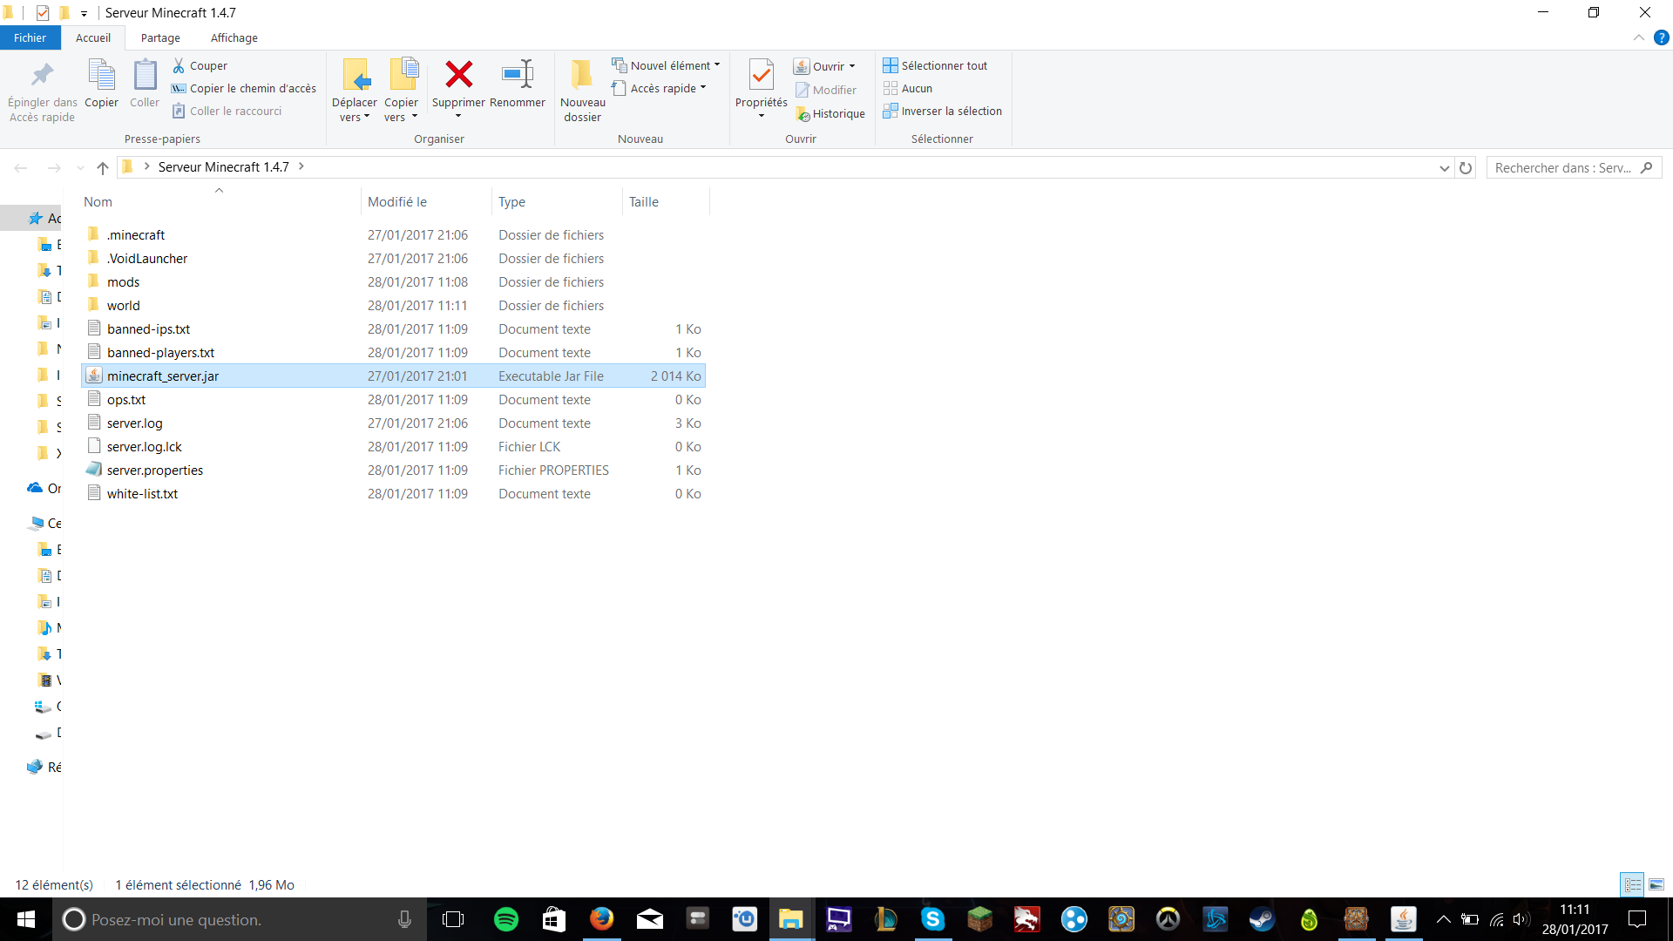Select white-list.txt file

[x=393, y=493]
